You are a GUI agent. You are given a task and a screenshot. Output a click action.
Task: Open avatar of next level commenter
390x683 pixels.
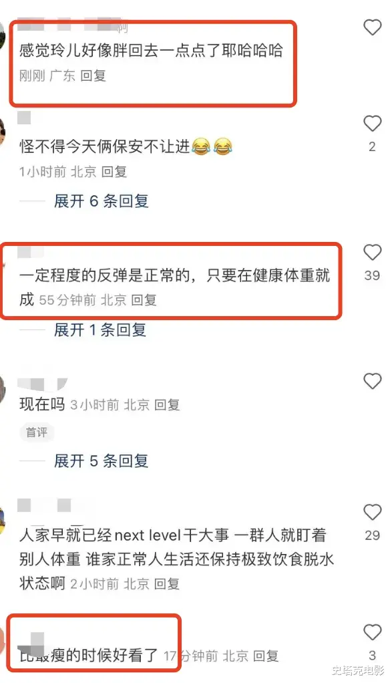click(2, 521)
